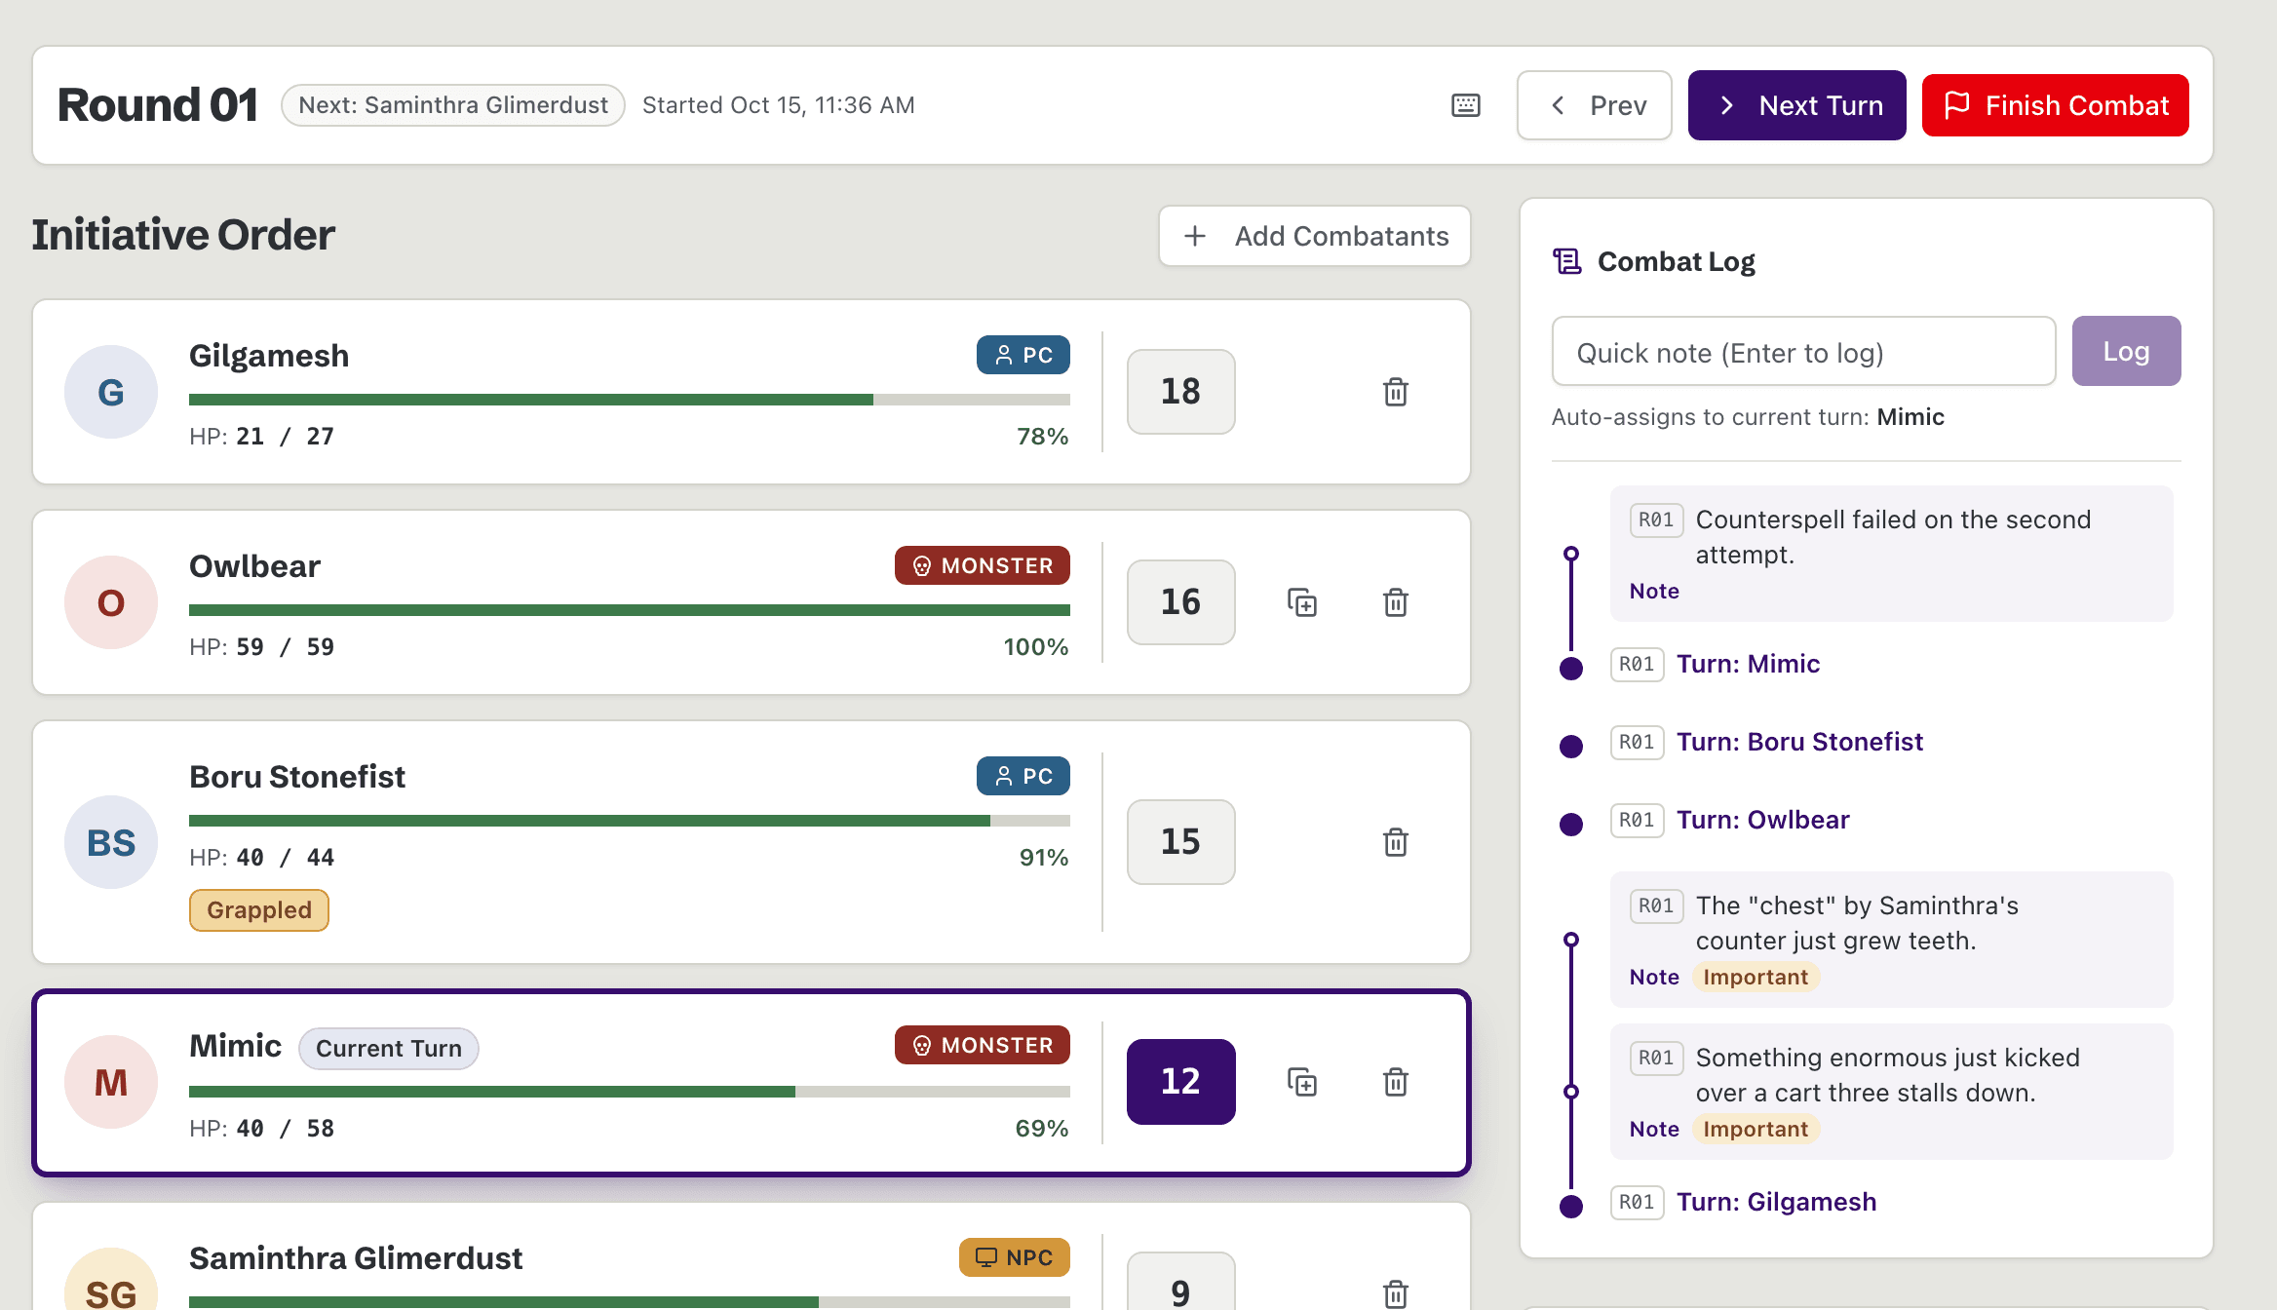Delete Gilgamesh with the trash icon
Screen dimensions: 2277x1310
pos(1395,392)
